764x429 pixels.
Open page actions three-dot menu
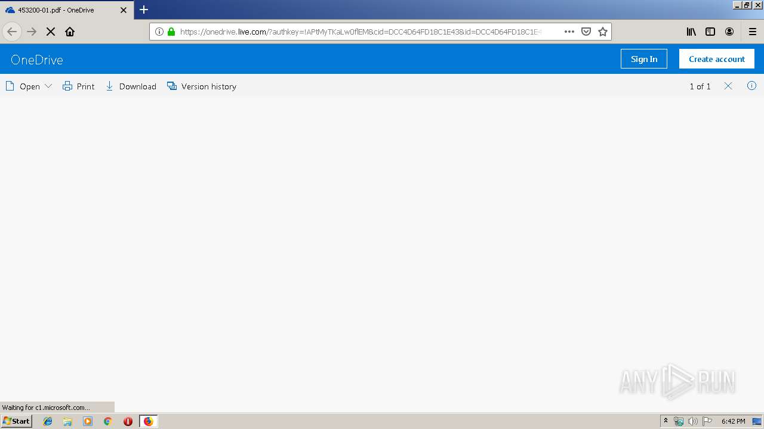[x=569, y=32]
